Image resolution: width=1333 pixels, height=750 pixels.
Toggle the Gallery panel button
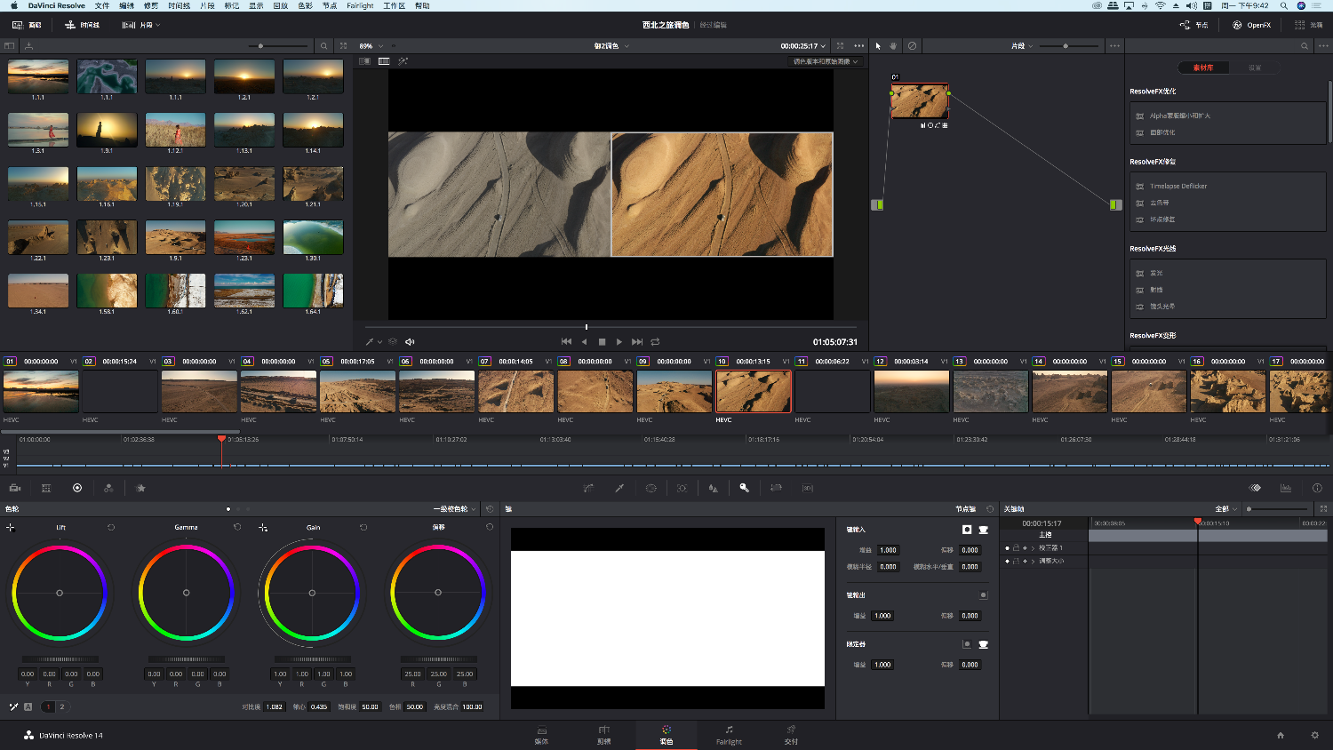tap(27, 25)
